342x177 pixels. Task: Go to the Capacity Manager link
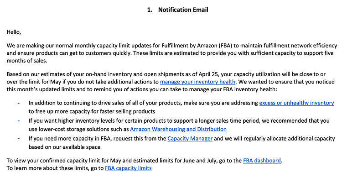[x=190, y=139]
